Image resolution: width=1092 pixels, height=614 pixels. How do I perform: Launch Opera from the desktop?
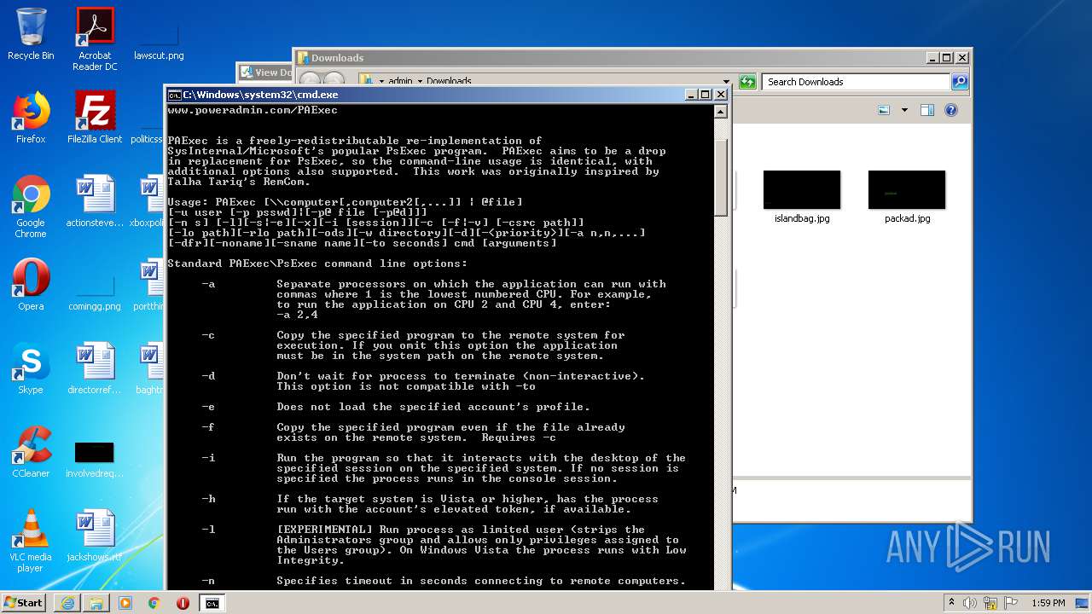31,285
